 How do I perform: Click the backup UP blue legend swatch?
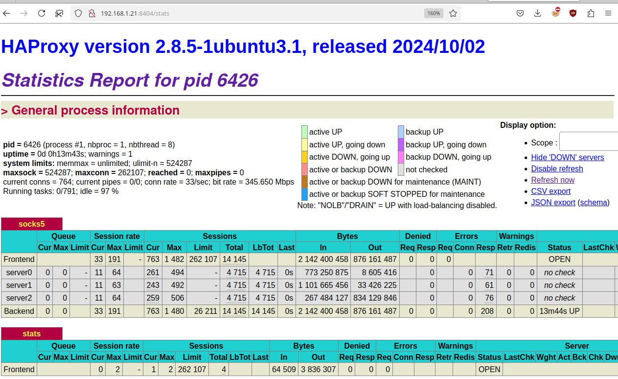point(401,132)
